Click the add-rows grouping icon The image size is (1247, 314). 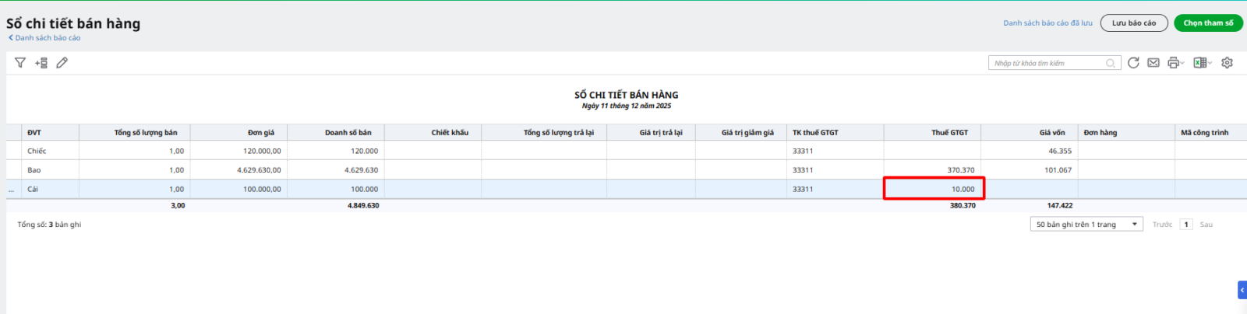coord(41,63)
